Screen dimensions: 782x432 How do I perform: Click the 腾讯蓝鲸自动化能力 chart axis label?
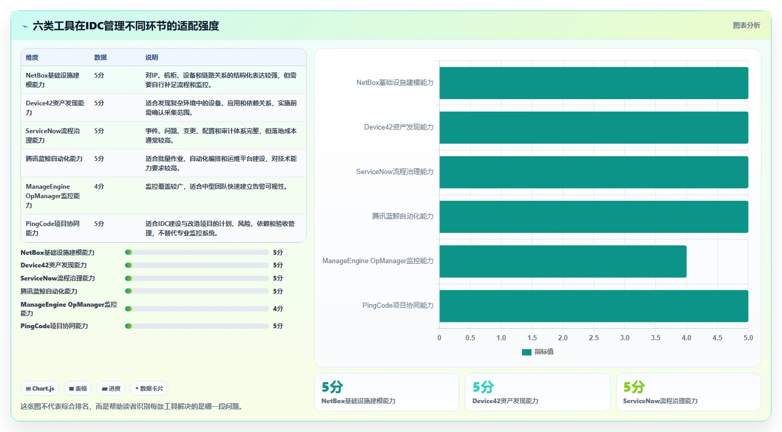click(403, 216)
